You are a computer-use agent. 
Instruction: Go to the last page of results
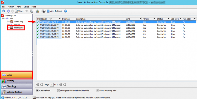(65, 85)
